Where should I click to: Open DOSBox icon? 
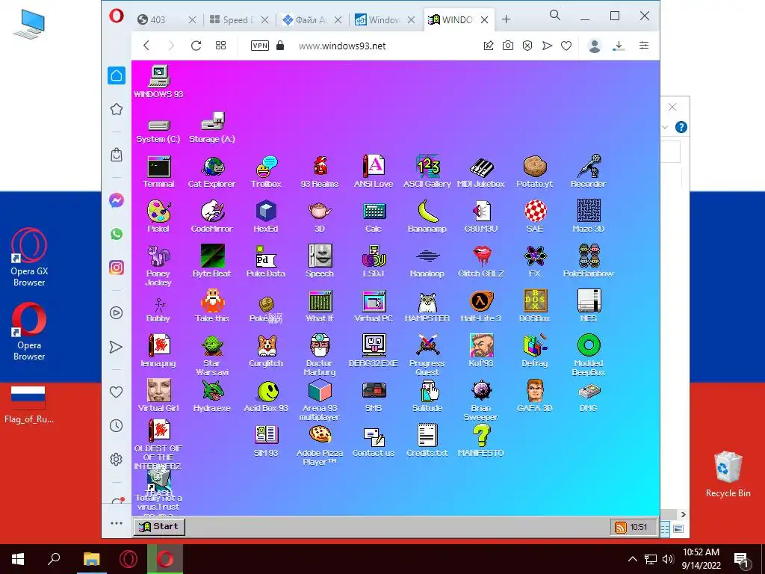coord(535,302)
